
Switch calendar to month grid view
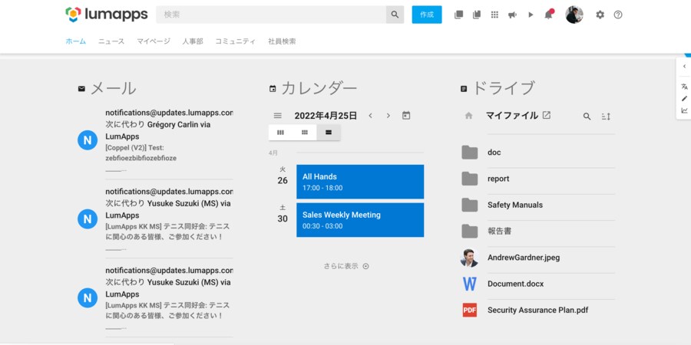click(x=305, y=133)
